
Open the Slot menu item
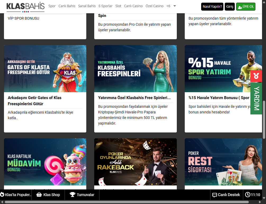pos(118,6)
